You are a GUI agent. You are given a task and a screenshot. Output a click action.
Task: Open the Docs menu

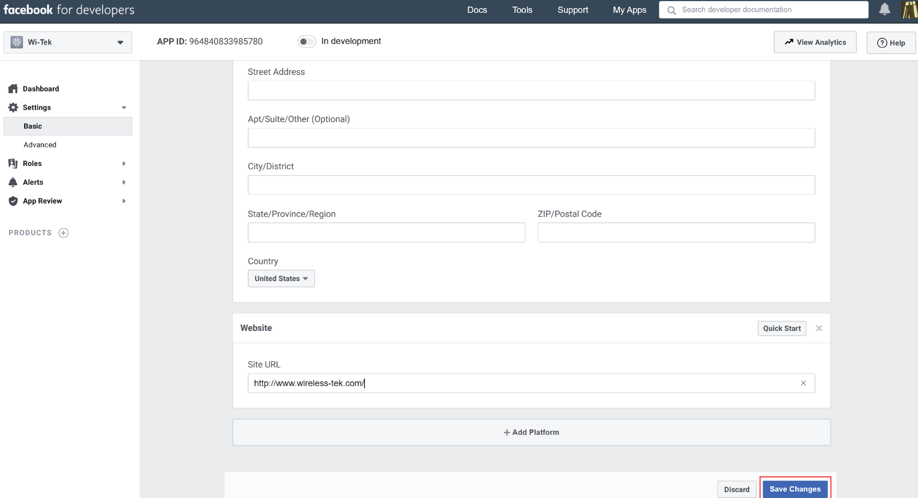[477, 10]
